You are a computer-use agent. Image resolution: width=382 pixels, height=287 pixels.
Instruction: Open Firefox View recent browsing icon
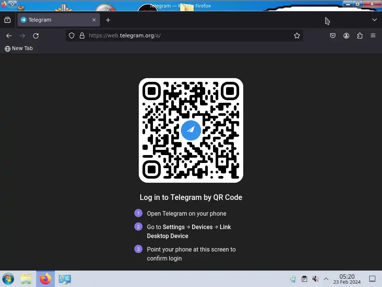(7, 20)
